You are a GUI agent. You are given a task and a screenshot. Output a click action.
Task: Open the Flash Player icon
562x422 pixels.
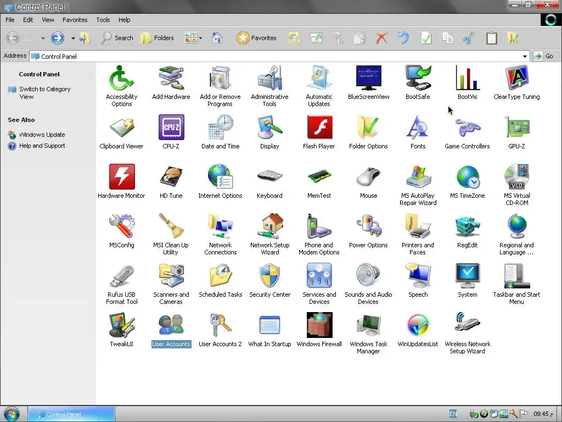click(319, 127)
